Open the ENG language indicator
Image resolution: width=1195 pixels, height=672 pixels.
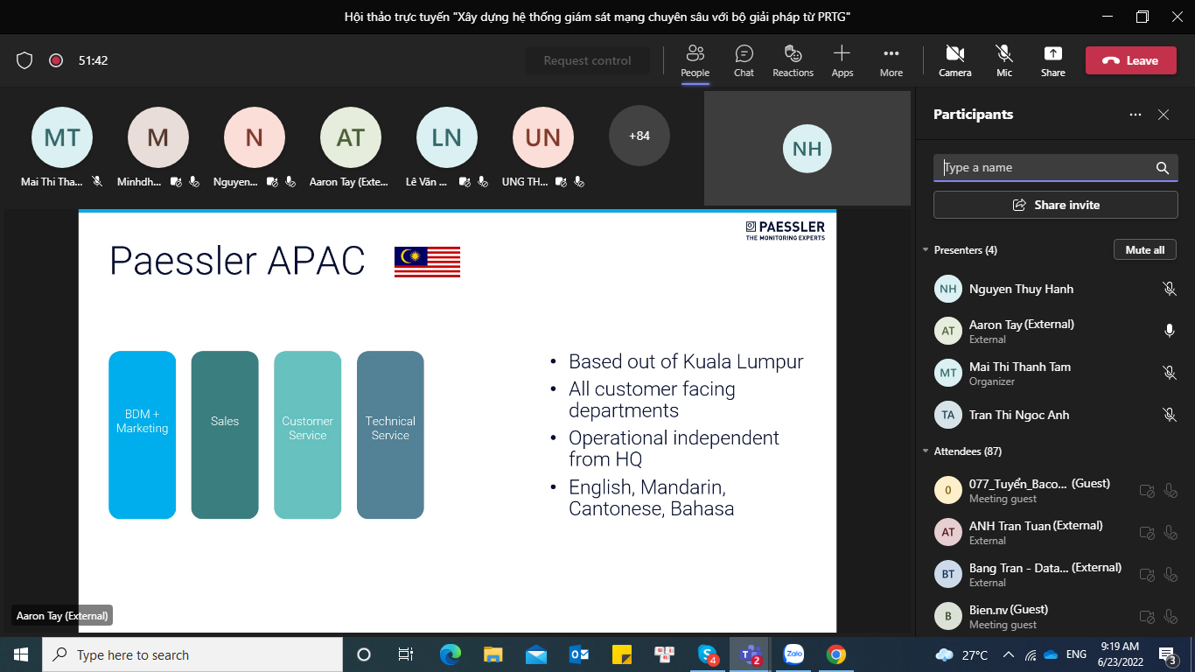click(1076, 654)
